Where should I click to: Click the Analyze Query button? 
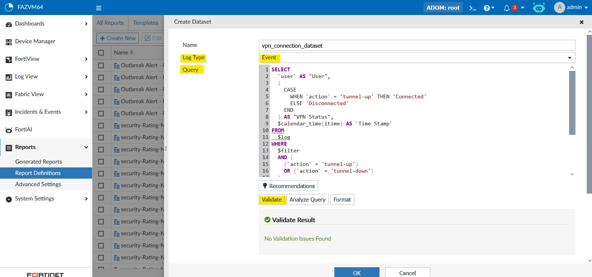(x=307, y=200)
